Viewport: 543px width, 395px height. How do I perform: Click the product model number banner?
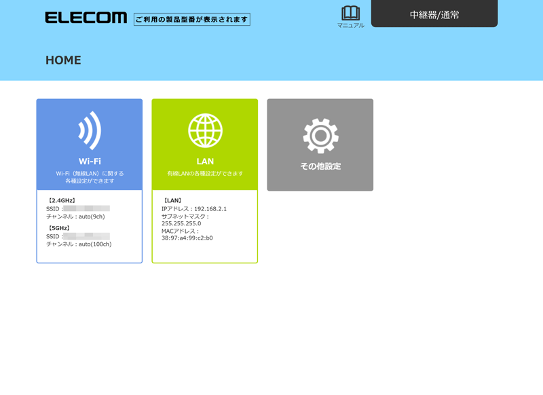(191, 20)
